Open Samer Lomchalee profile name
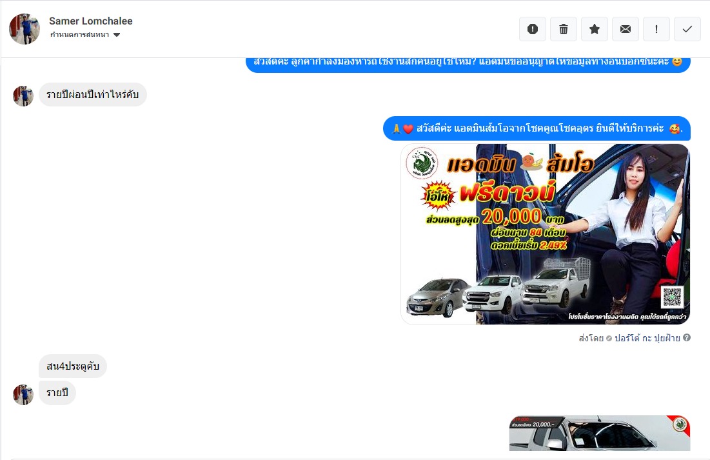The height and width of the screenshot is (460, 710). point(90,21)
